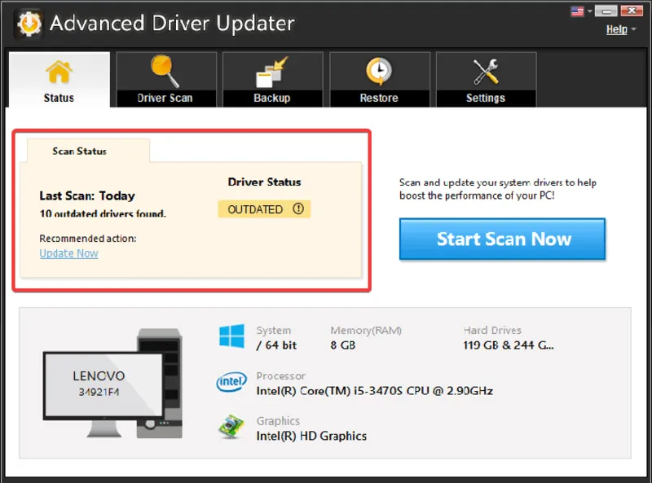Minimize the Advanced Driver Updater window
The width and height of the screenshot is (652, 483).
[606, 11]
